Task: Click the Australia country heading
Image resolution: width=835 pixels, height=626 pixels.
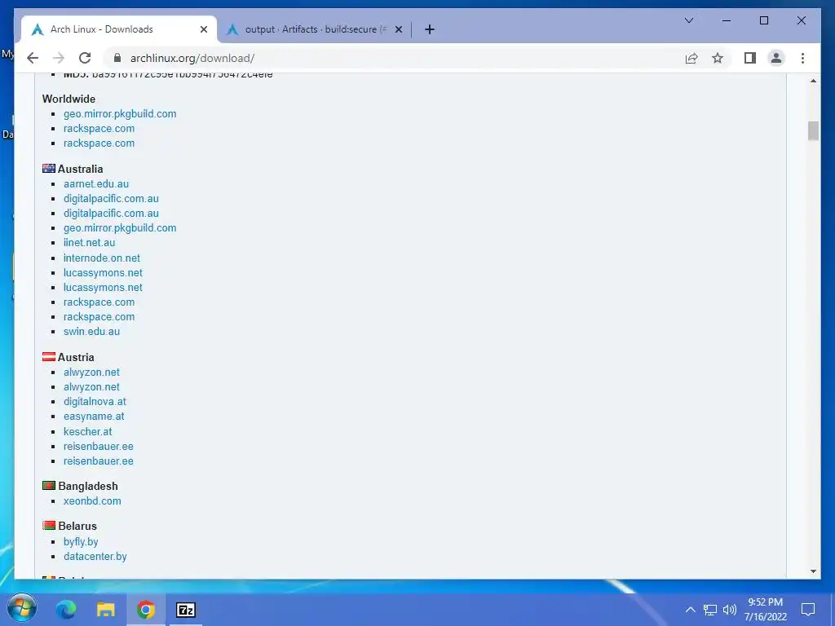Action: click(81, 169)
